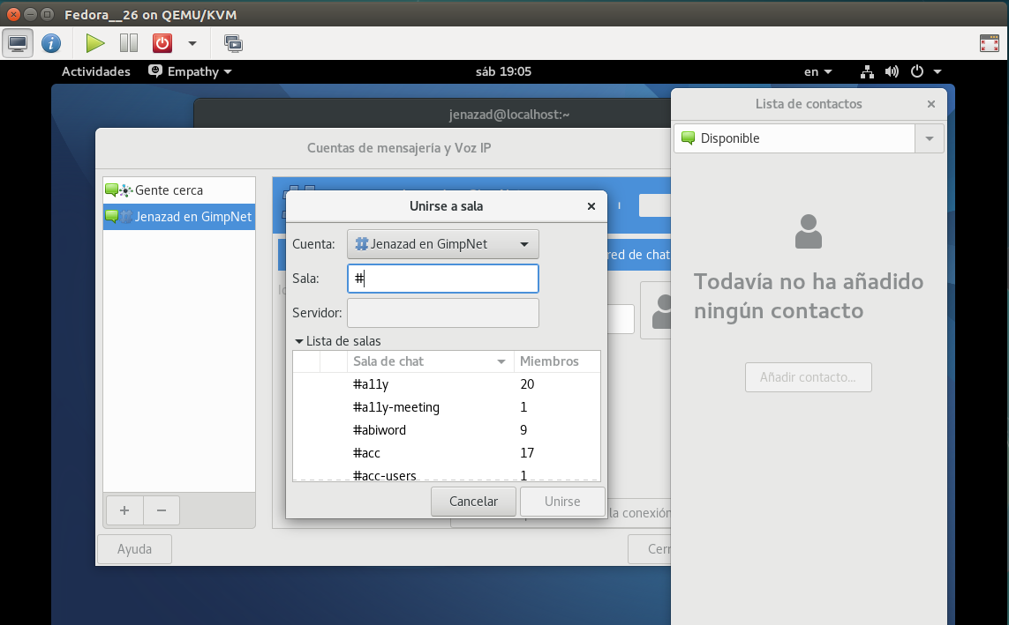Show the graphical console view

(x=18, y=44)
